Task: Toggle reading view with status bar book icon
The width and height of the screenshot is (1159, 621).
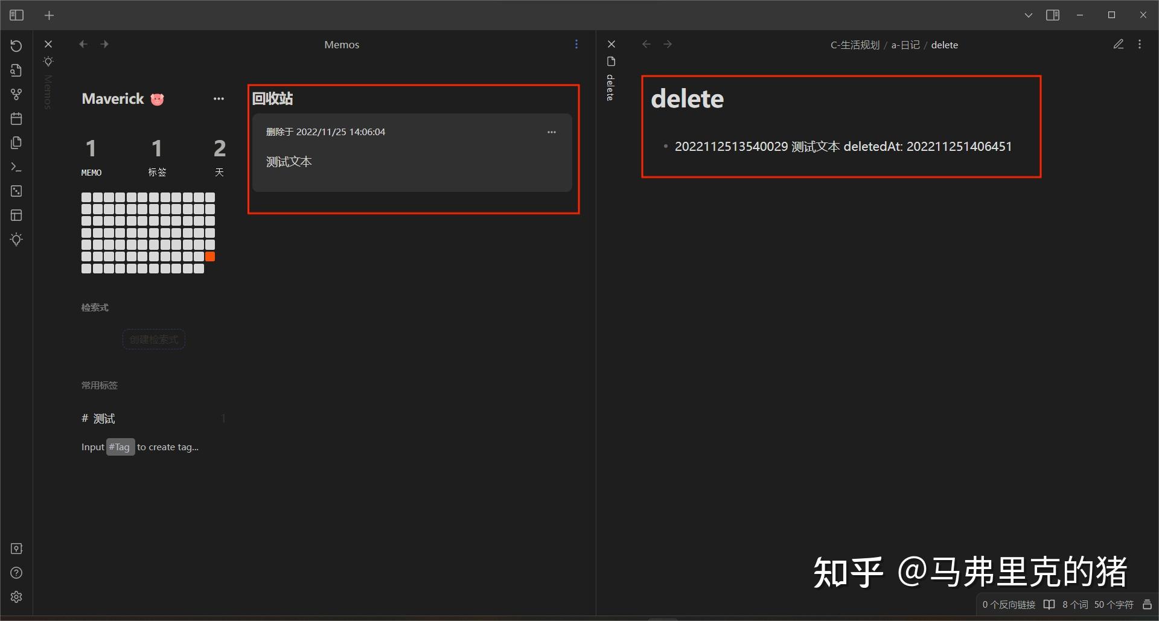Action: 1049,604
